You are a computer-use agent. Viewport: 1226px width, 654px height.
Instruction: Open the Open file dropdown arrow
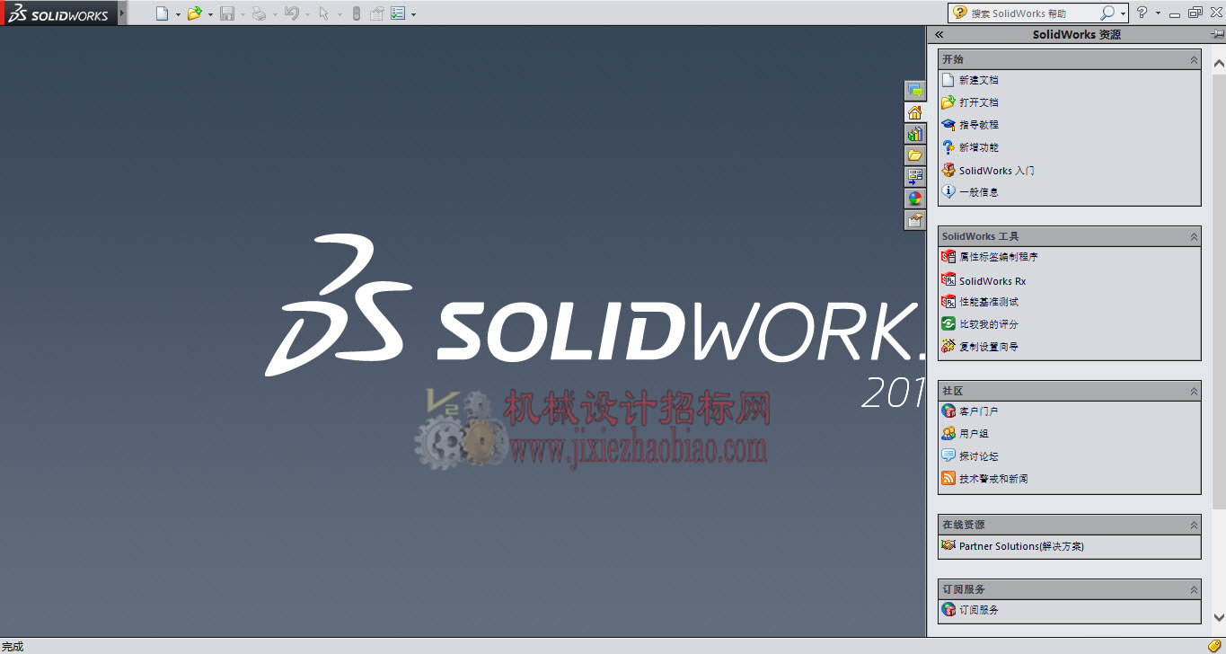(x=210, y=14)
